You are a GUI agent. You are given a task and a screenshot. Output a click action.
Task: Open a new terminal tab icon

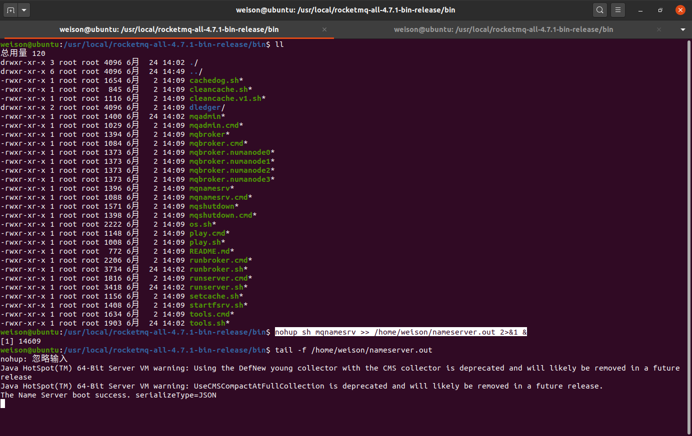[10, 10]
